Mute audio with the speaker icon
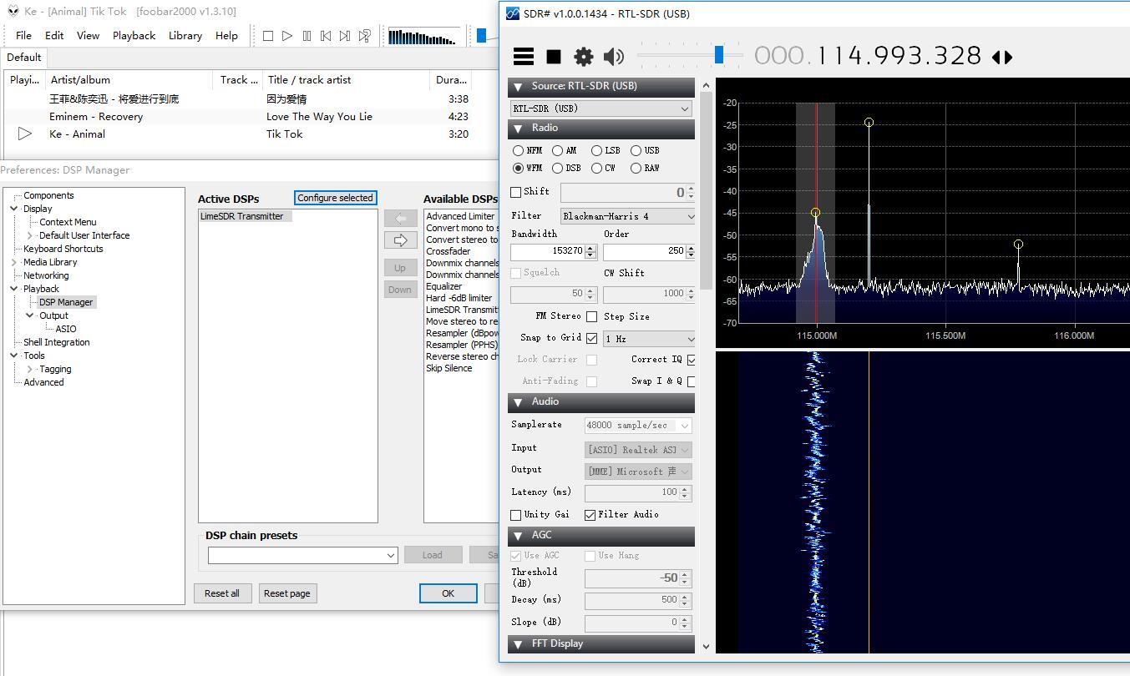The image size is (1130, 676). coord(613,57)
